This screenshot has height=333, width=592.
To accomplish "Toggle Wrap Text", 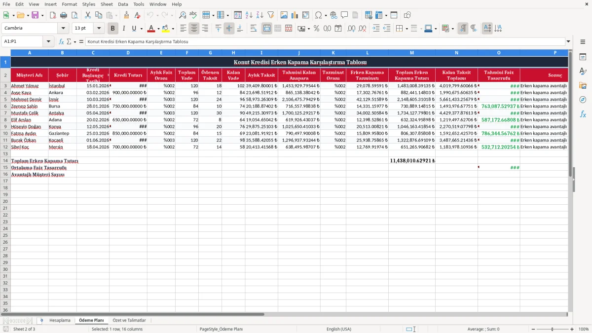I will coord(254,29).
